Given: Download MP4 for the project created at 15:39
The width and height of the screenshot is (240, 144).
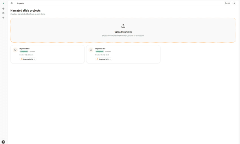Looking at the screenshot, I should coord(103,59).
